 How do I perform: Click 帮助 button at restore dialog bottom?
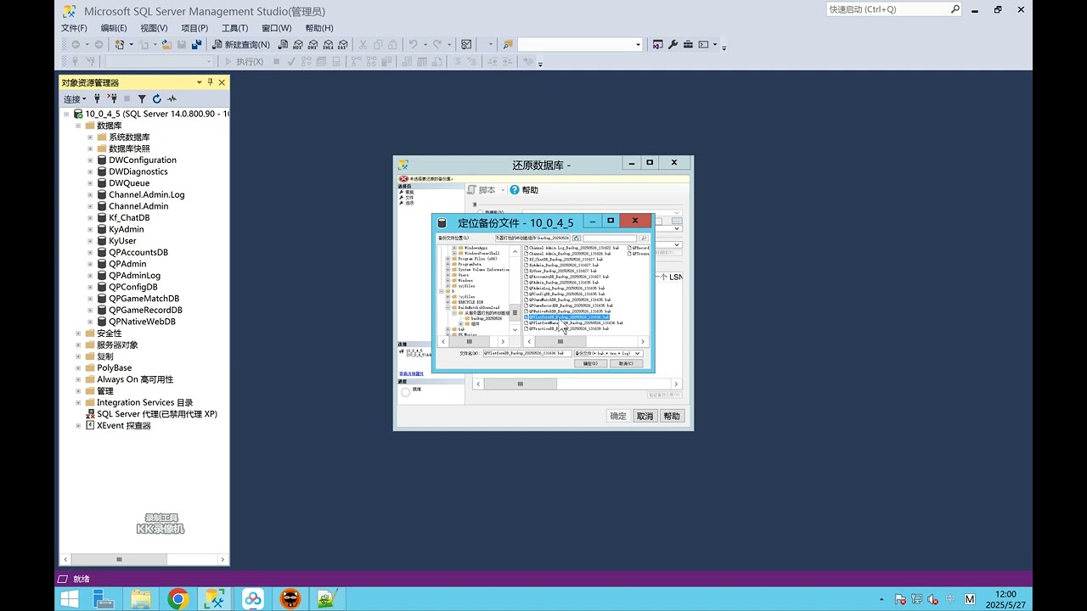(x=672, y=416)
